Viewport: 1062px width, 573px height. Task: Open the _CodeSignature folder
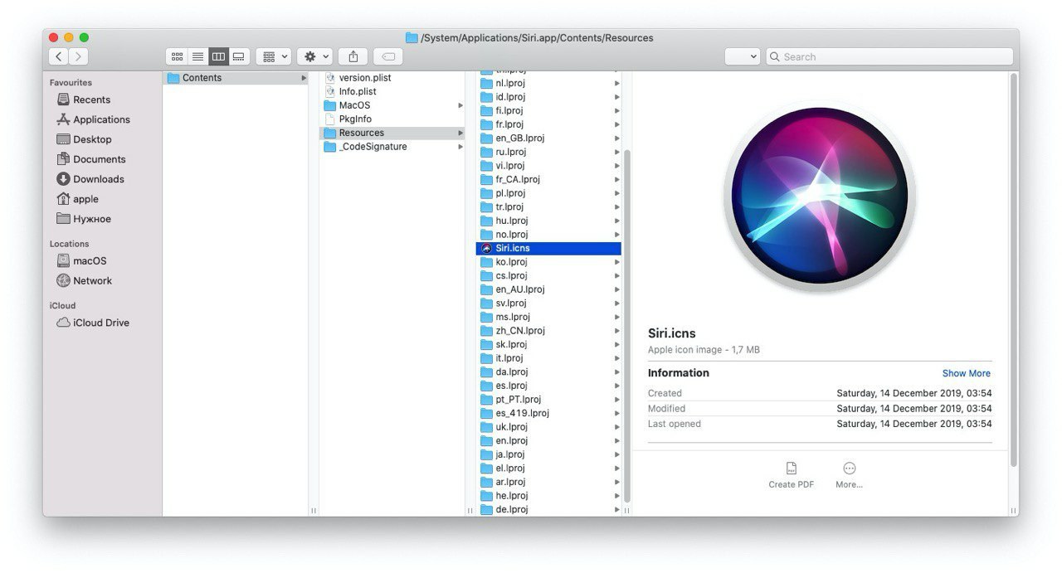point(392,147)
